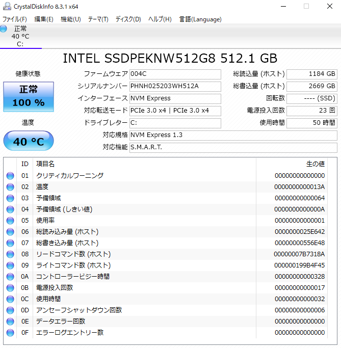Select raw value 0000000025E642
Screen dimensions: 341x348
click(300, 232)
